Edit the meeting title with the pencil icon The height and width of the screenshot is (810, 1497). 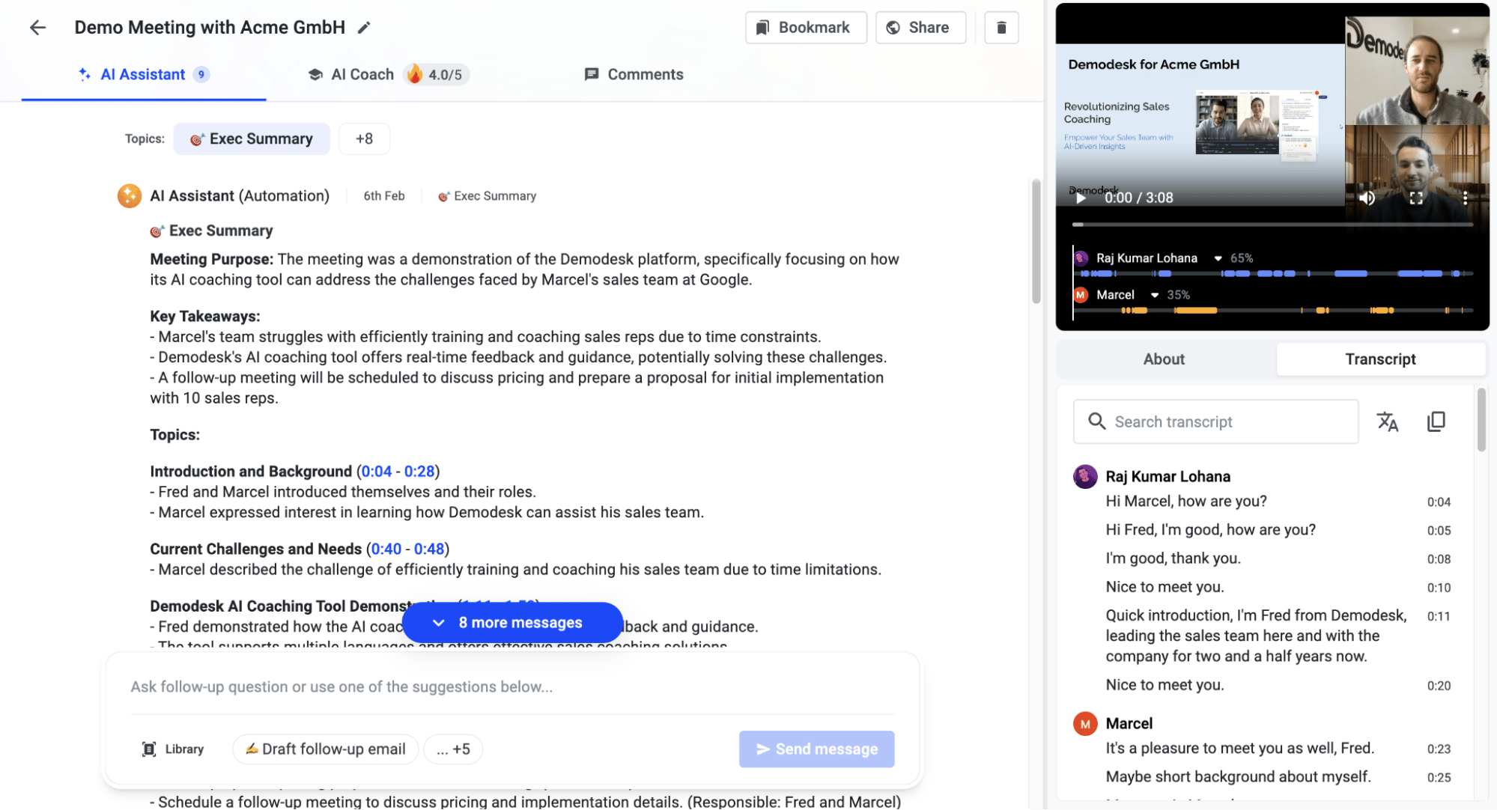tap(364, 28)
